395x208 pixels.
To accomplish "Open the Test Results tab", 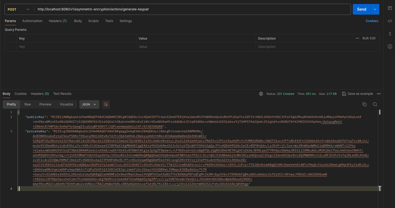I will (x=62, y=94).
